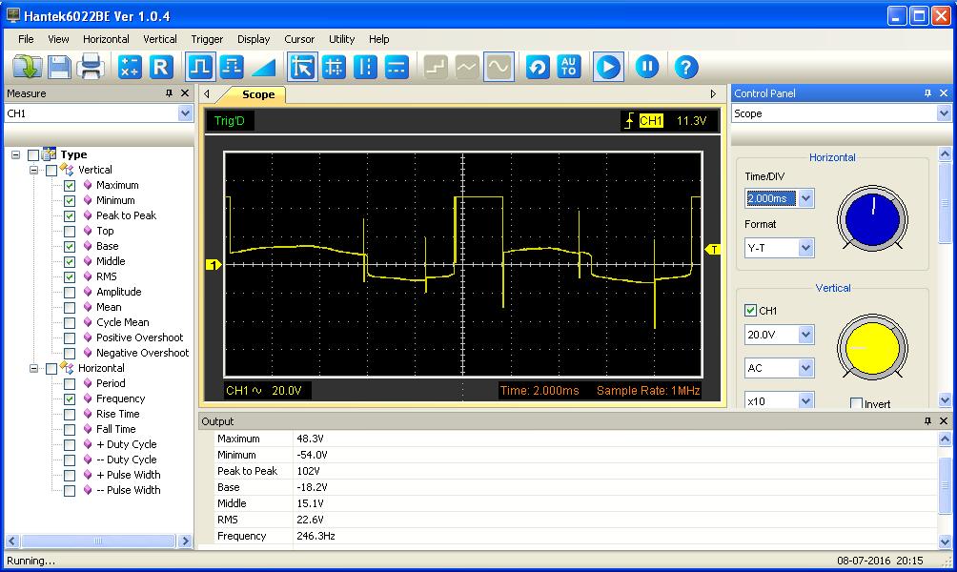The image size is (957, 572).
Task: Collapse the Type tree root
Action: [x=16, y=155]
